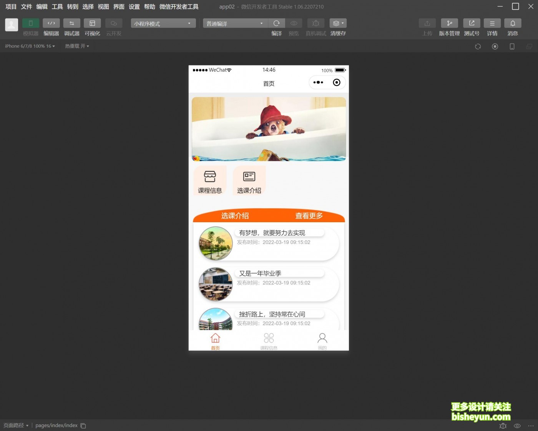Viewport: 538px width, 431px height.
Task: Open the 课程信息 grid shortcut
Action: [210, 181]
